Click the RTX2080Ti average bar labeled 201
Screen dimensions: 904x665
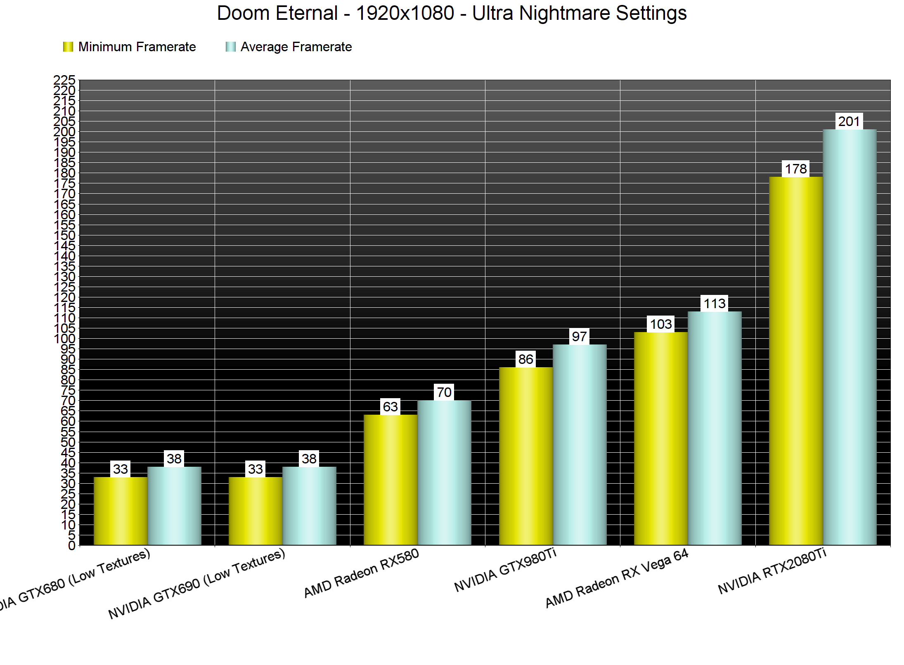pyautogui.click(x=850, y=337)
